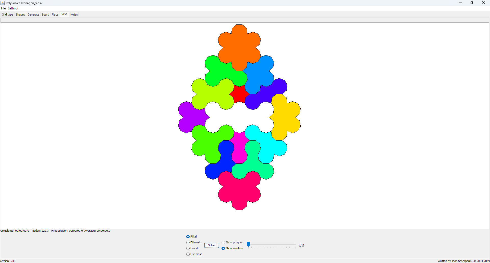Click the 'Nodes: 22214' status text
This screenshot has width=490, height=263.
tap(41, 231)
